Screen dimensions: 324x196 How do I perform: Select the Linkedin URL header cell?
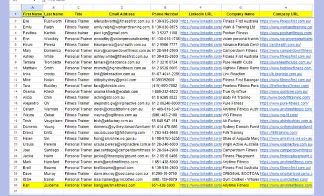(201, 14)
